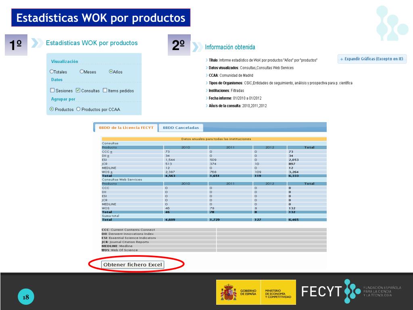Click the Consultas total 4,563 for 2010
This screenshot has height=310, width=413.
pyautogui.click(x=170, y=176)
